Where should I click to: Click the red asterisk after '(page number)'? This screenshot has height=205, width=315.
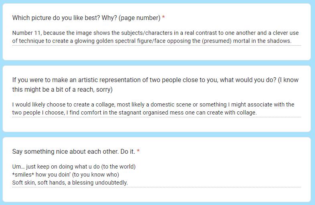(164, 18)
